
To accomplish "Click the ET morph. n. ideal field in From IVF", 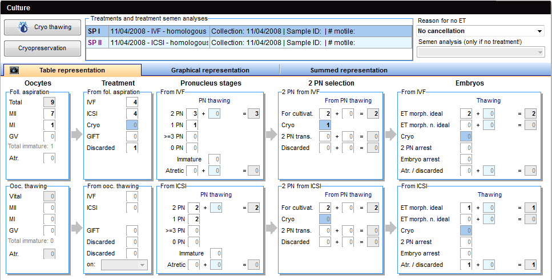I will pyautogui.click(x=466, y=125).
